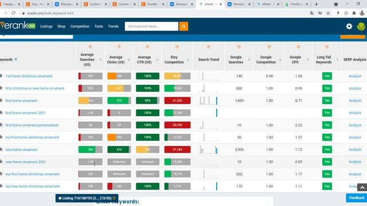
Task: Open the Trends menu
Action: [x=114, y=26]
